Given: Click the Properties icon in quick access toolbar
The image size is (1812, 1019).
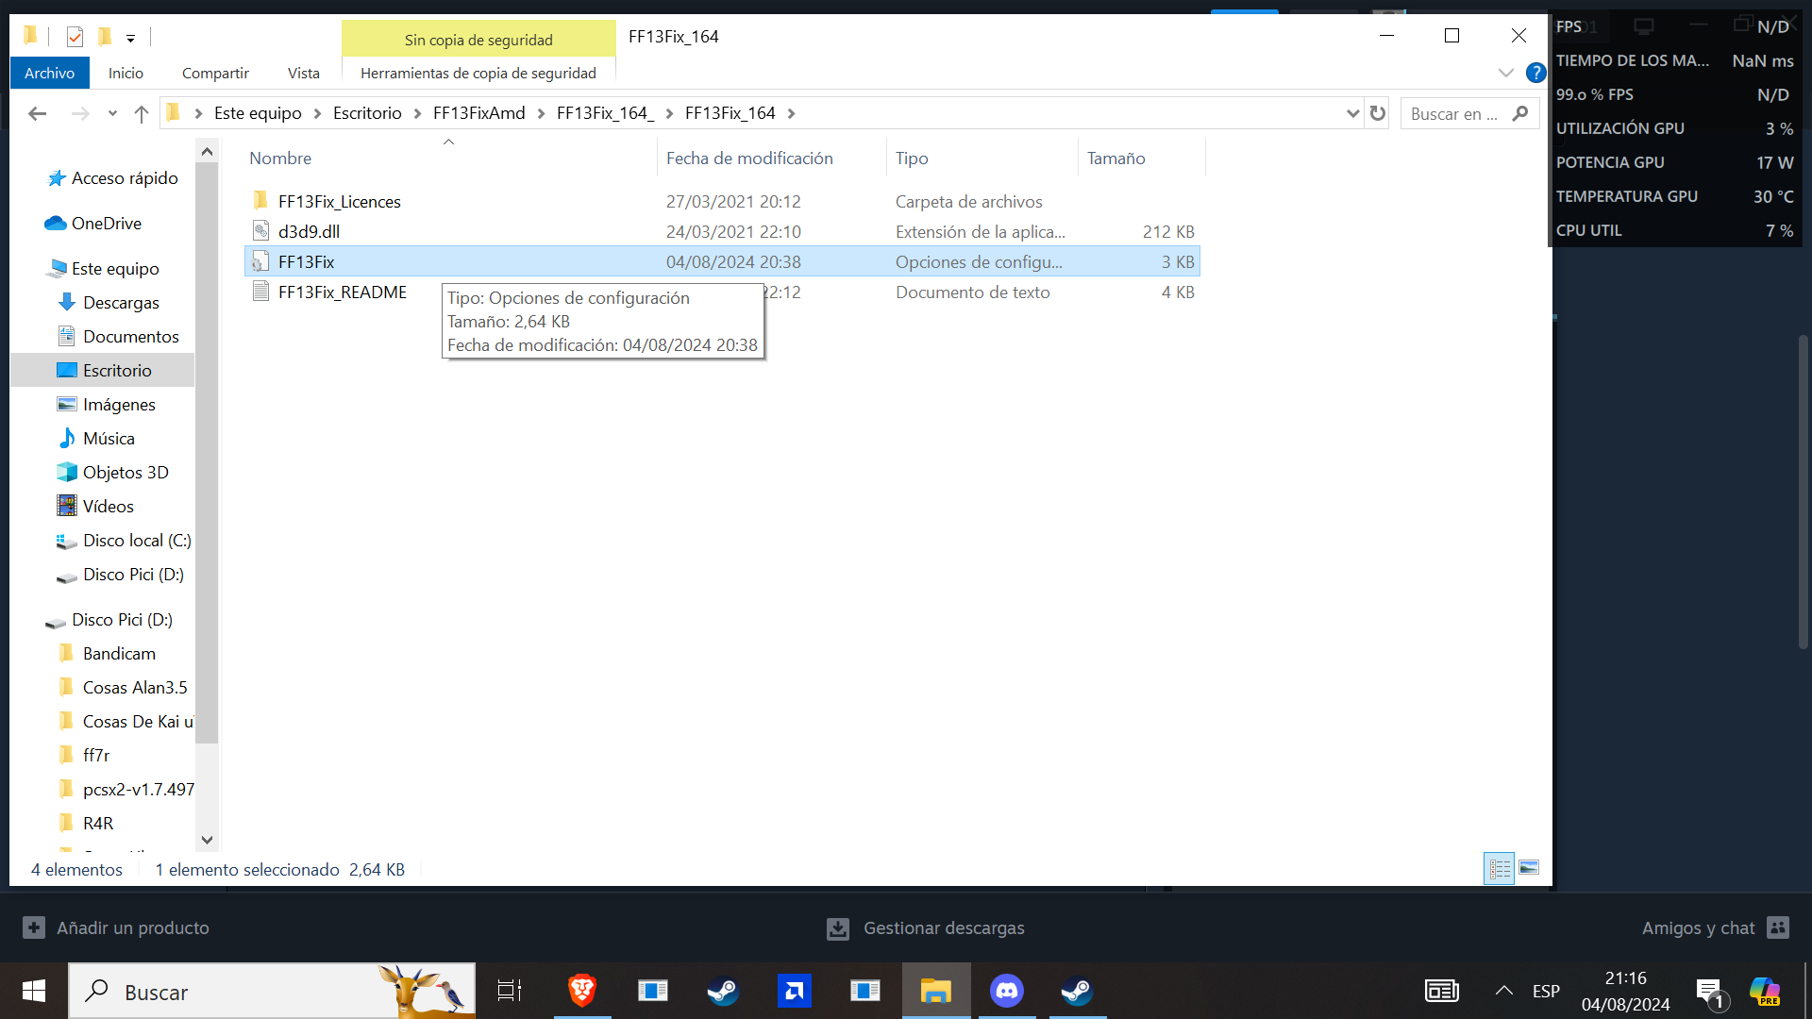Looking at the screenshot, I should point(75,37).
